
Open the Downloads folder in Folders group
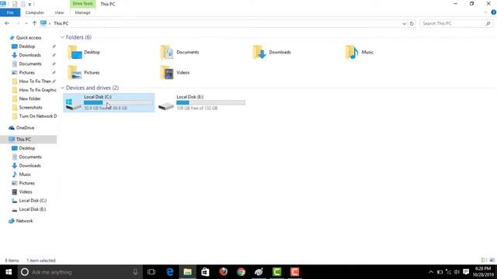[272, 52]
